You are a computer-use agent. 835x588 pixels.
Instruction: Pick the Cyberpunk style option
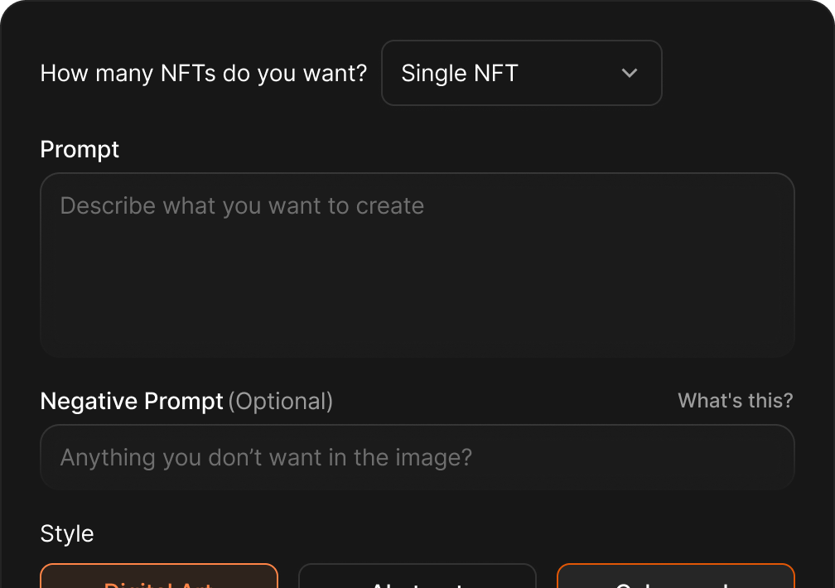[675, 578]
